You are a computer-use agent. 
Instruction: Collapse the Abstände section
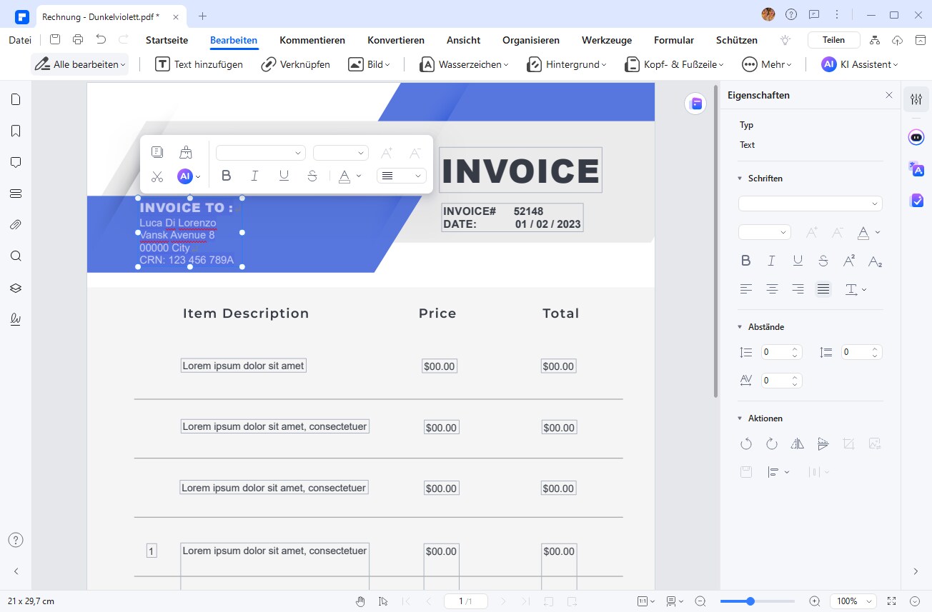pyautogui.click(x=740, y=327)
